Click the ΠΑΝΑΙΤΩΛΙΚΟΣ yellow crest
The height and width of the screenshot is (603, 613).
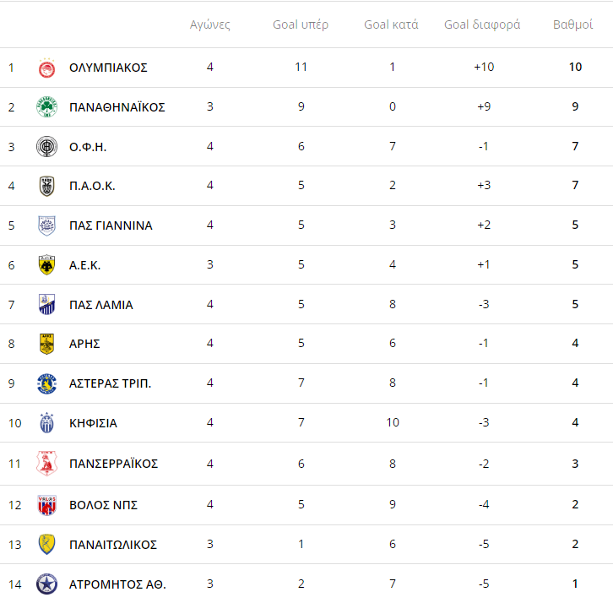point(47,545)
